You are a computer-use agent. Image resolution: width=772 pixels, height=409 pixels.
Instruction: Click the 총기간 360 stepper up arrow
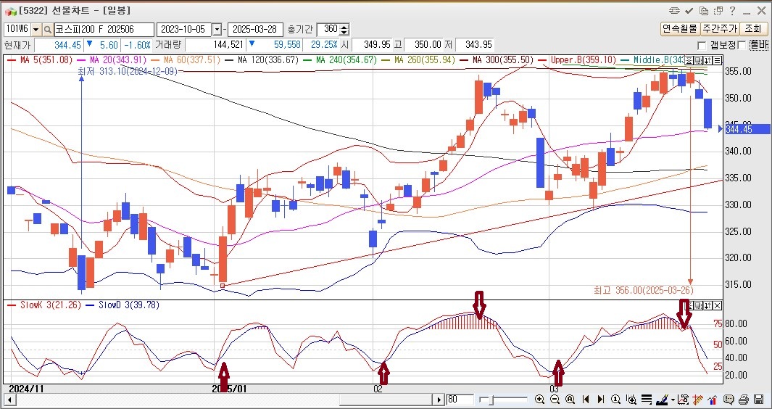pyautogui.click(x=344, y=27)
